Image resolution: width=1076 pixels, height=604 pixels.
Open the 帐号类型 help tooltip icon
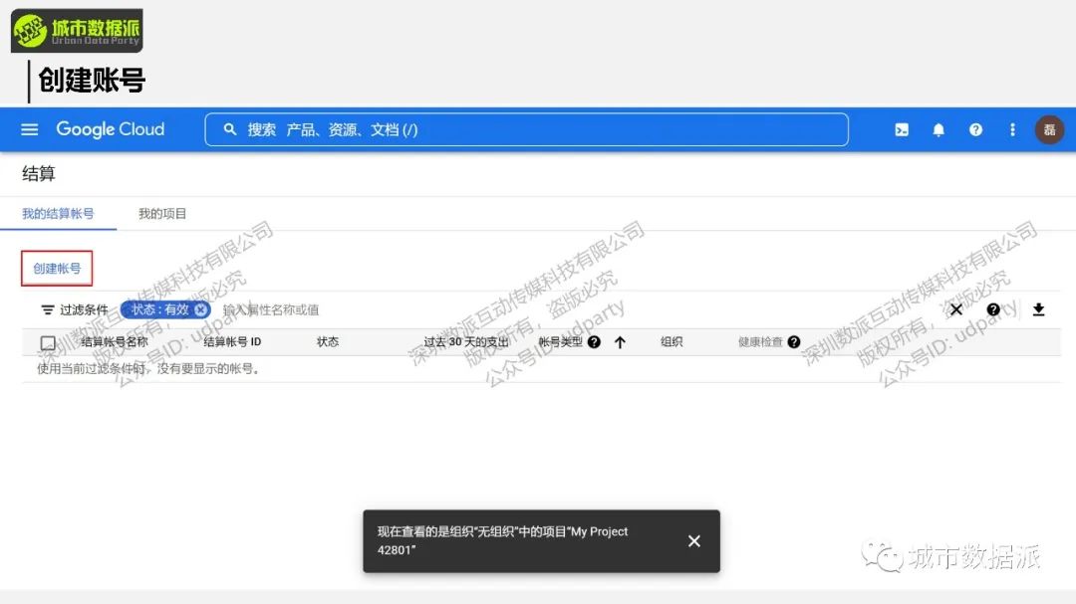(594, 342)
